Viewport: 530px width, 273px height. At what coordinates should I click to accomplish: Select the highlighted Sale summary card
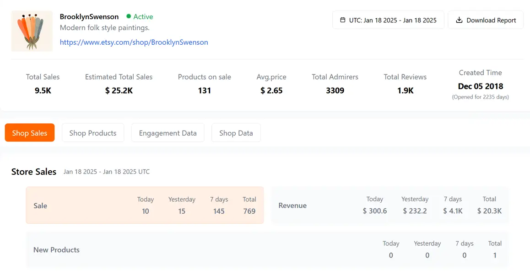pos(145,205)
